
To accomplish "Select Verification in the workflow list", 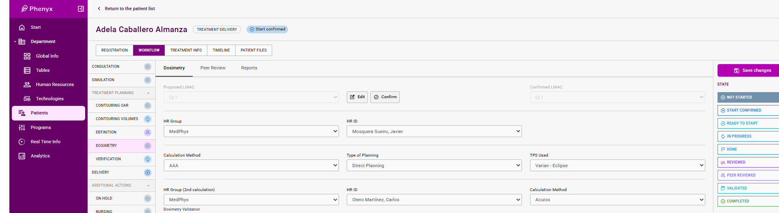I will 108,159.
